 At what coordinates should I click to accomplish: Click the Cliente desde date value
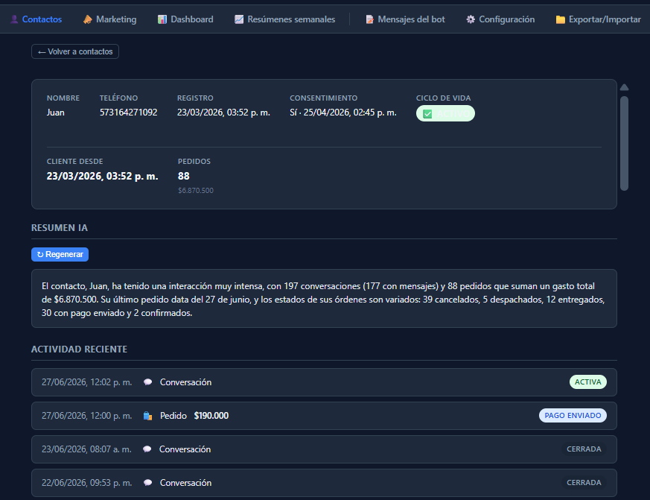point(103,176)
